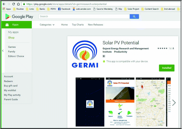Open the Productivity category link

point(121,52)
